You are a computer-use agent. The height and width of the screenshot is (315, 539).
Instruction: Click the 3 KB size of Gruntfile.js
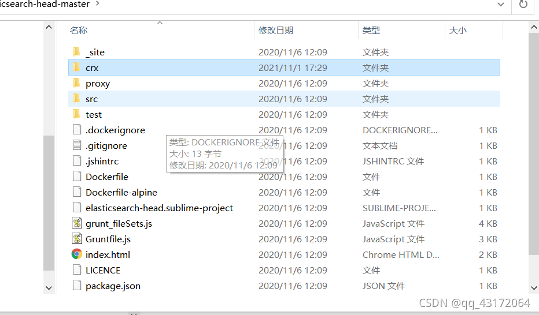click(x=488, y=239)
